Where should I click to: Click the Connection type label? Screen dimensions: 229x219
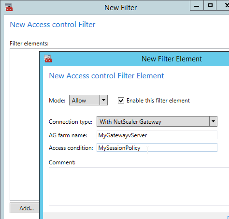pos(71,122)
